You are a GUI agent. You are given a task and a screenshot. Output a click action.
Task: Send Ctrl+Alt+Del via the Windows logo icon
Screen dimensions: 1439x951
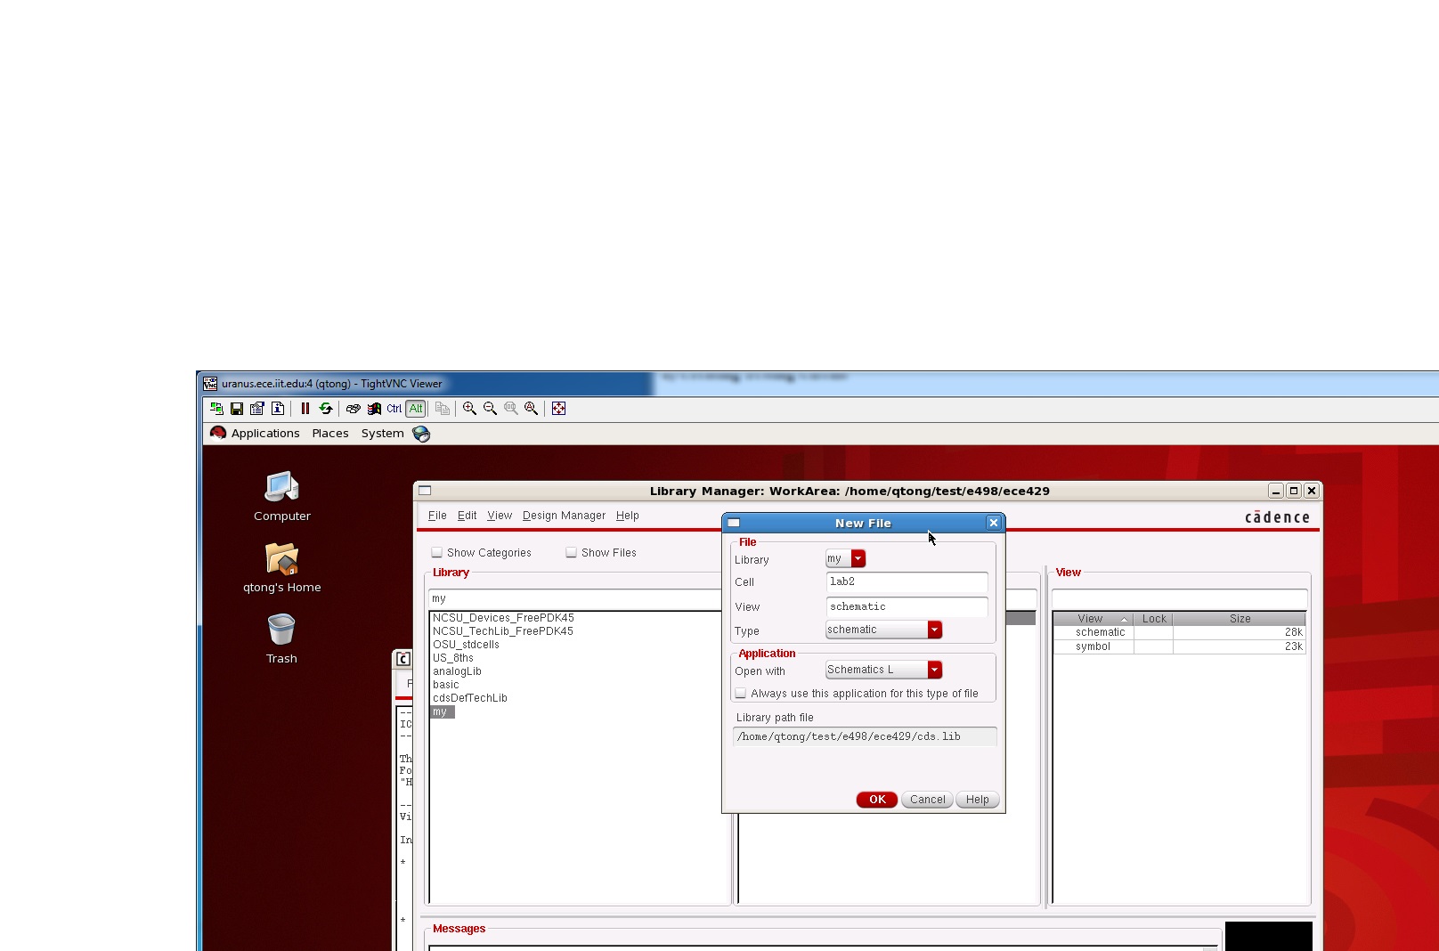point(374,409)
